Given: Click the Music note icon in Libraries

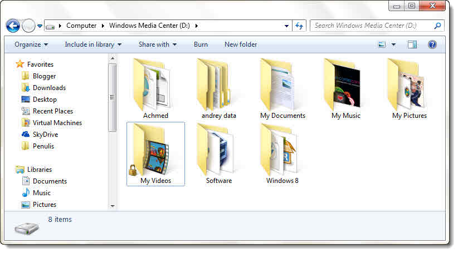Looking at the screenshot, I should click(26, 192).
